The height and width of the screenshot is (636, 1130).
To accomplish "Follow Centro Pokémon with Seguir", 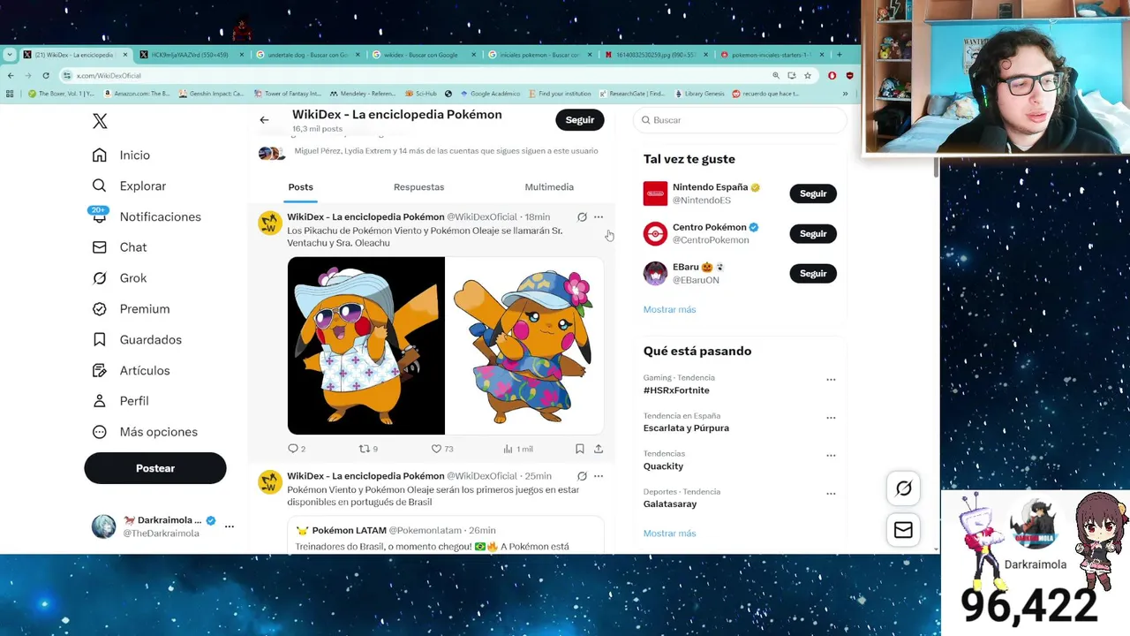I will tap(813, 234).
